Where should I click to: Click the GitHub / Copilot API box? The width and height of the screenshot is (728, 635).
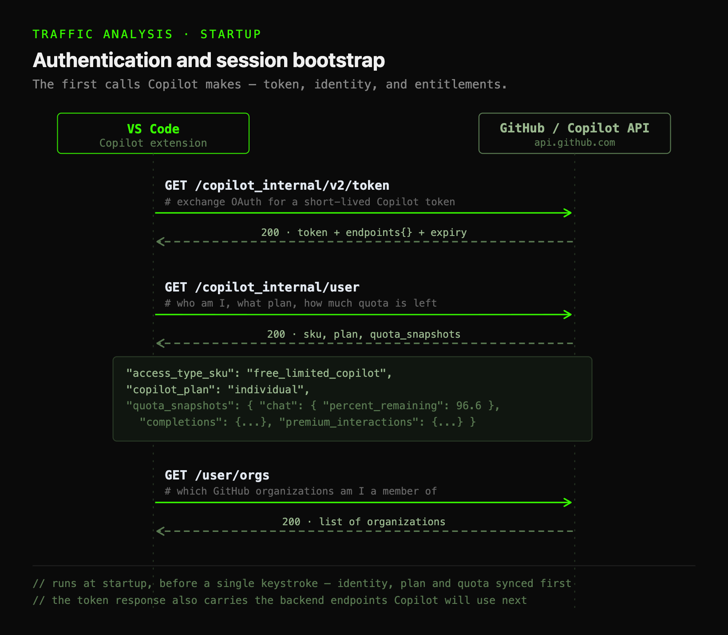pyautogui.click(x=574, y=133)
